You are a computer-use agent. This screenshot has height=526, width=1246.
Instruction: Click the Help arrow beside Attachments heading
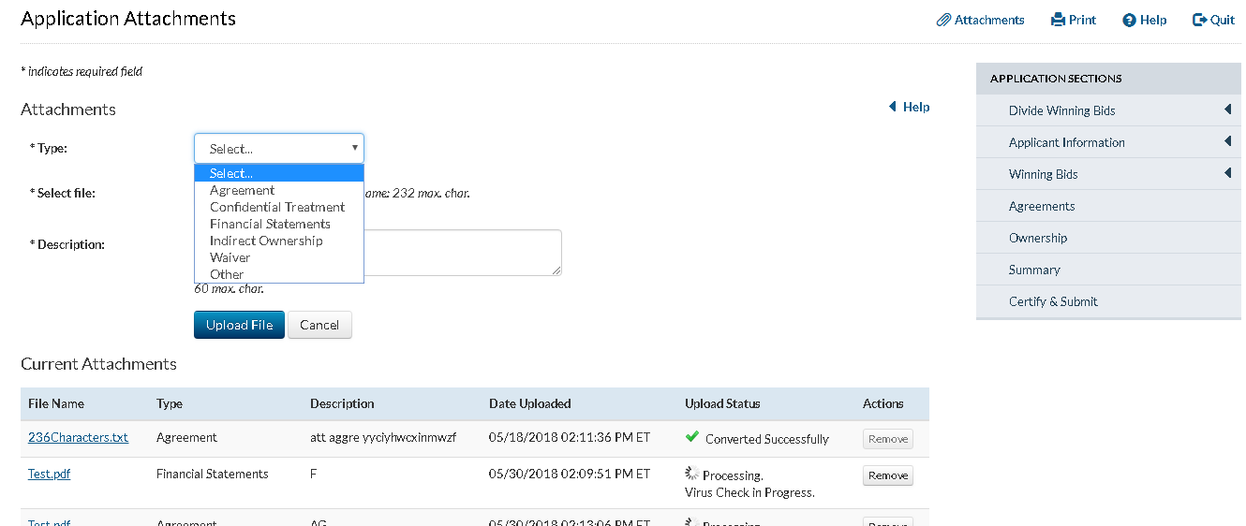coord(893,107)
